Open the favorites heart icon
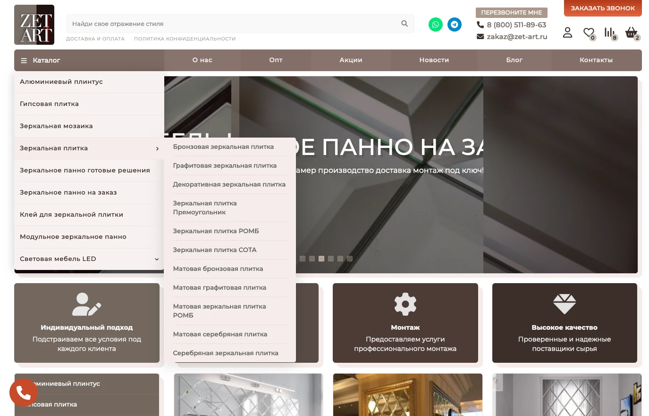 point(588,33)
